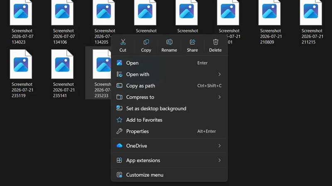Expand the OneDrive submenu
The width and height of the screenshot is (332, 186).
pos(169,146)
